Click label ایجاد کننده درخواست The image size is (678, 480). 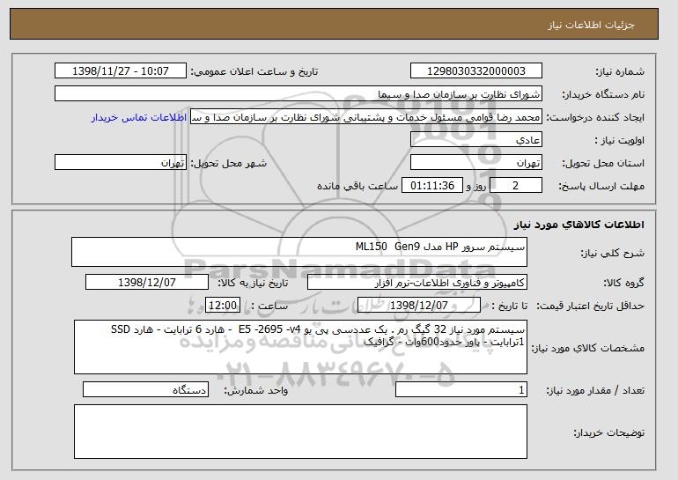pyautogui.click(x=595, y=118)
